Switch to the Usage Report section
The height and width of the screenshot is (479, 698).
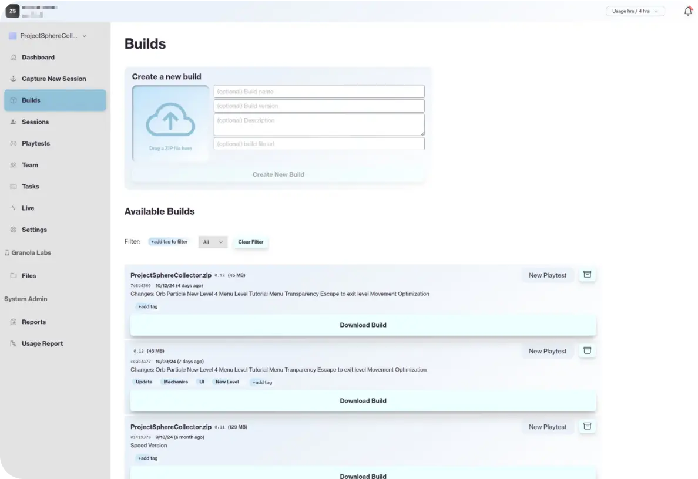41,343
